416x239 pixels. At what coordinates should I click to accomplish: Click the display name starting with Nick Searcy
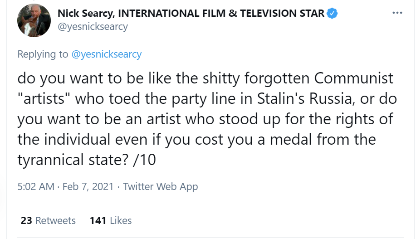coord(191,14)
